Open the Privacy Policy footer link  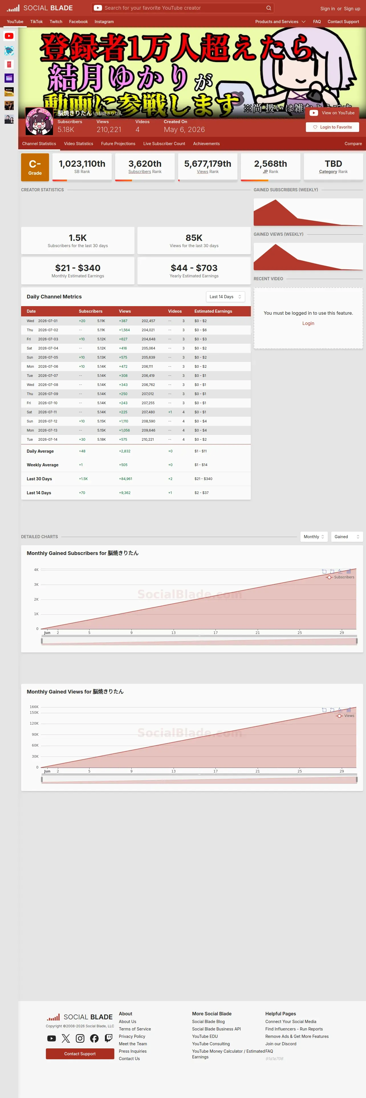[x=132, y=1036]
